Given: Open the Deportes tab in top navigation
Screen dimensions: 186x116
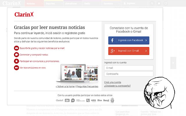Looking at the screenshot, I should (x=53, y=3).
